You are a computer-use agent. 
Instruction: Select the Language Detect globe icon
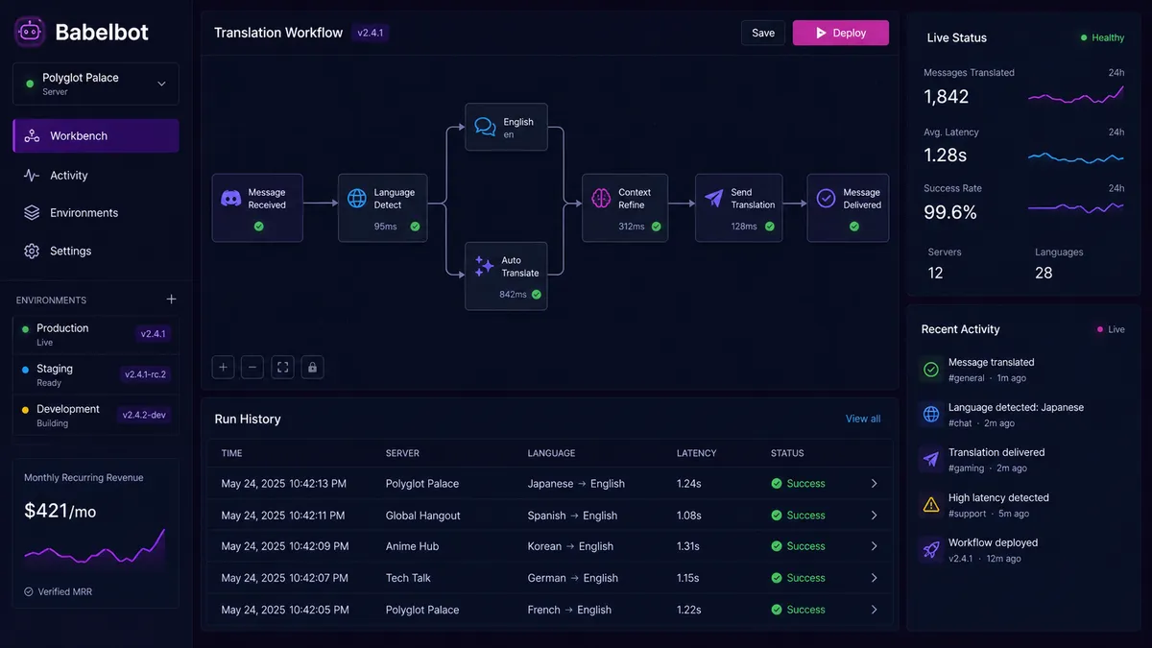(357, 199)
